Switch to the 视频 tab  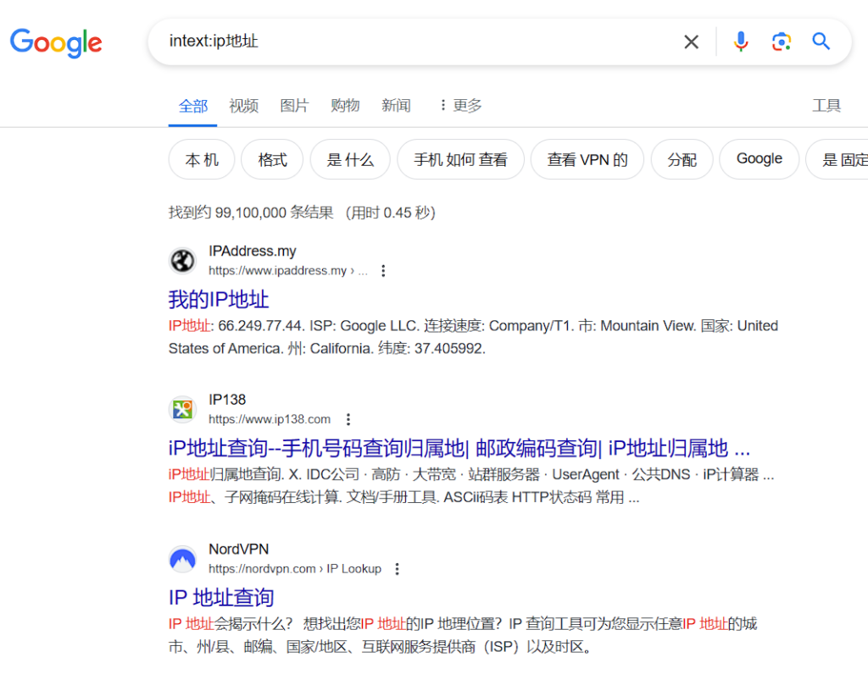click(x=243, y=106)
